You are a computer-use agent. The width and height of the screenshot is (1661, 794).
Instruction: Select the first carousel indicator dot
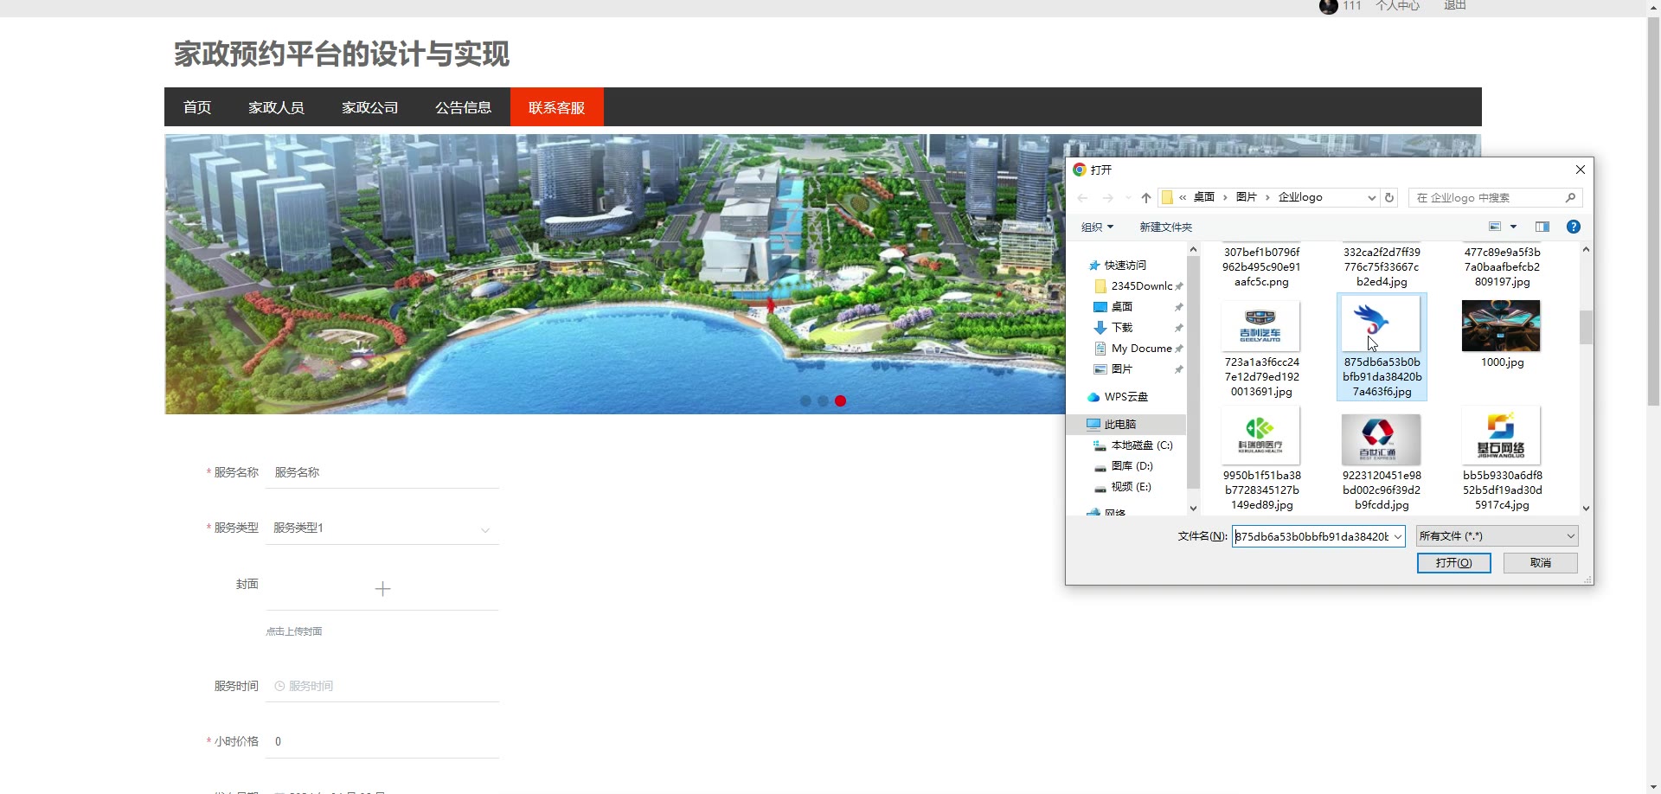point(805,400)
